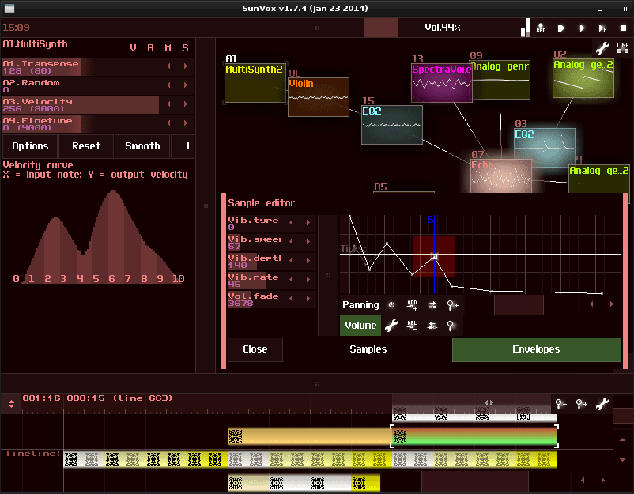Adjust the Vol.44% volume slider
The width and height of the screenshot is (634, 494).
pyautogui.click(x=442, y=28)
